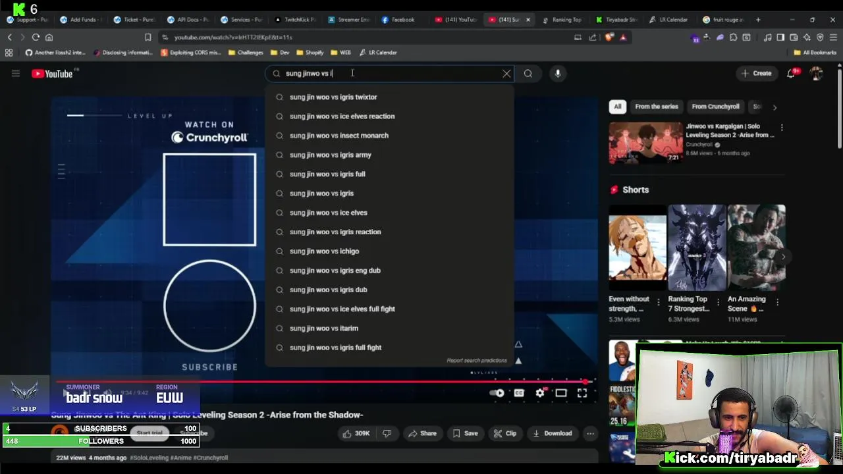Viewport: 843px width, 474px height.
Task: Clear the search box with the X
Action: click(506, 74)
